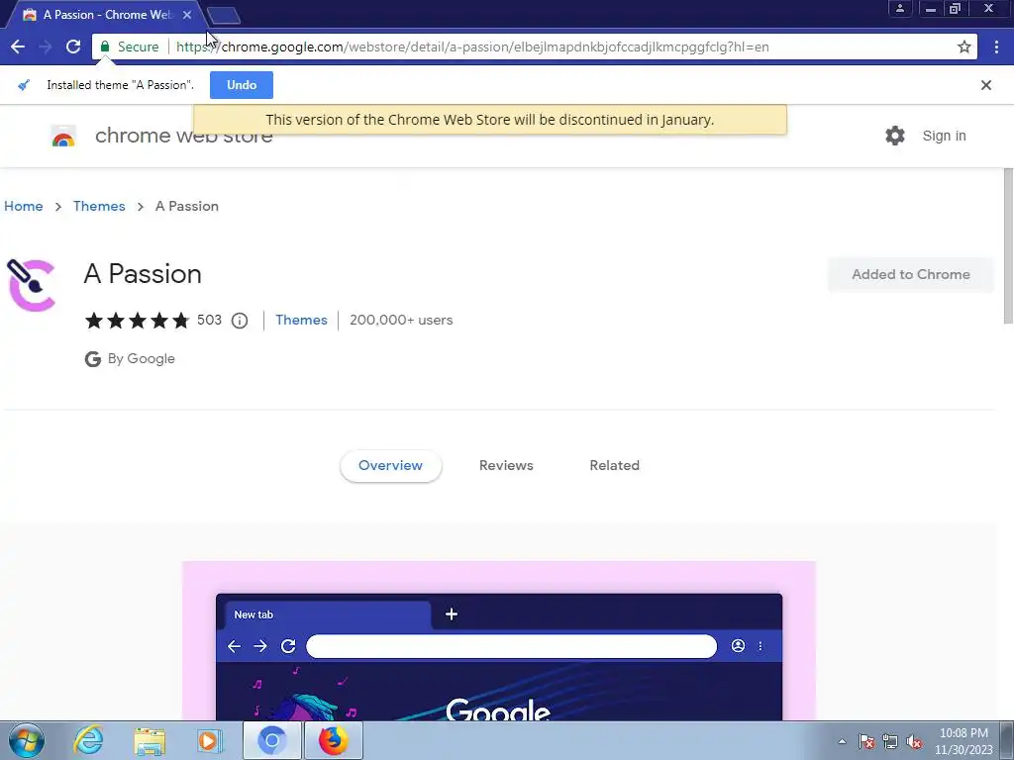The image size is (1014, 760).
Task: Click the A Passion title heading
Action: click(143, 274)
